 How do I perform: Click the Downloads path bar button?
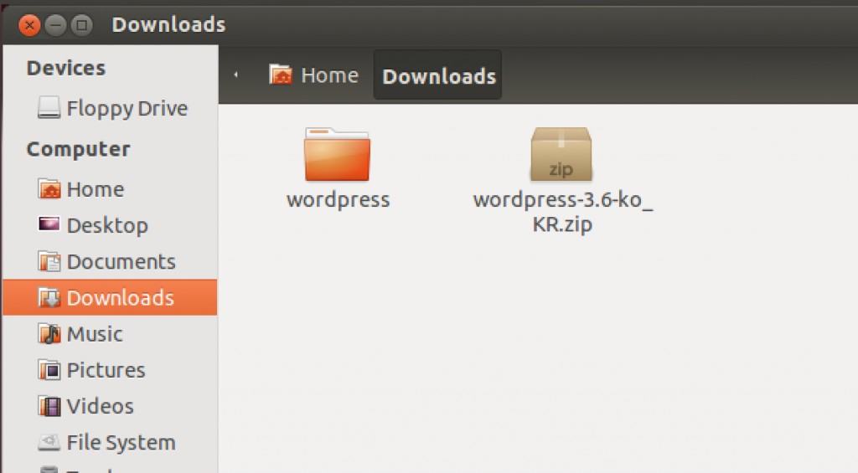(438, 76)
